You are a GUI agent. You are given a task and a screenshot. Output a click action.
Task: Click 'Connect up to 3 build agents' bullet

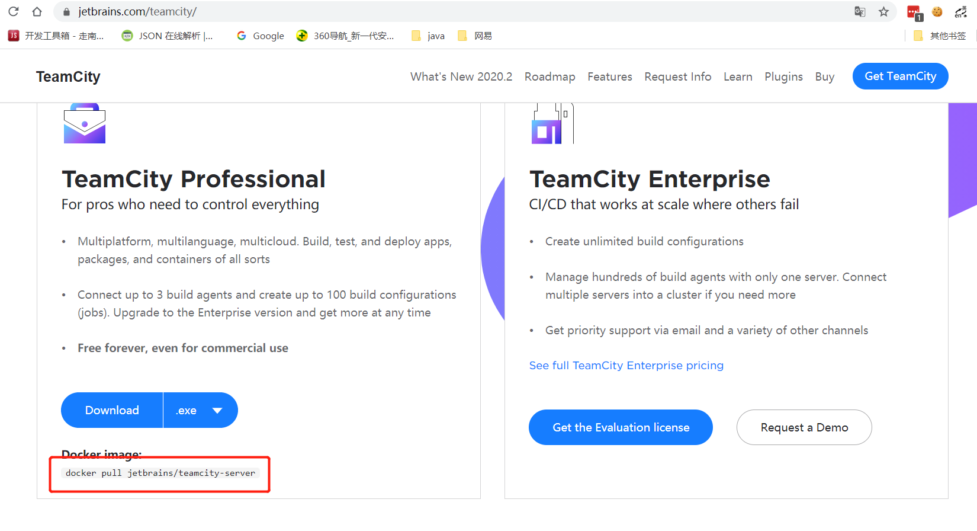tap(267, 303)
